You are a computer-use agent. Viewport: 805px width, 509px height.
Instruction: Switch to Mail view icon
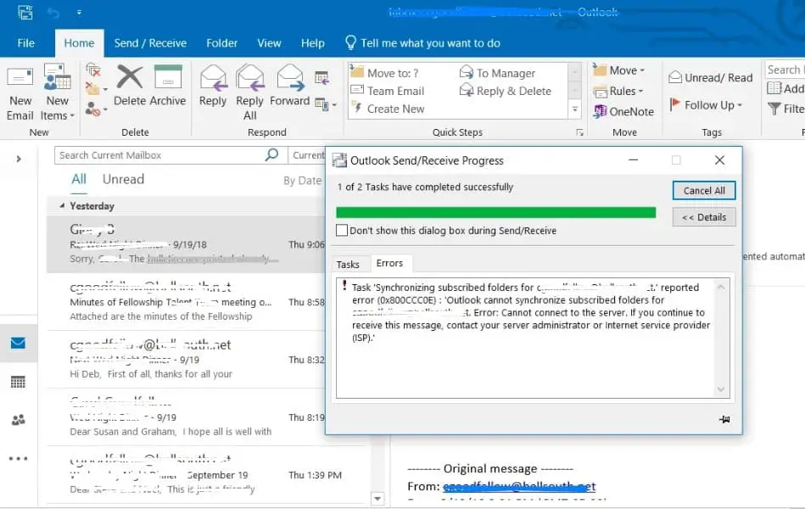[18, 343]
